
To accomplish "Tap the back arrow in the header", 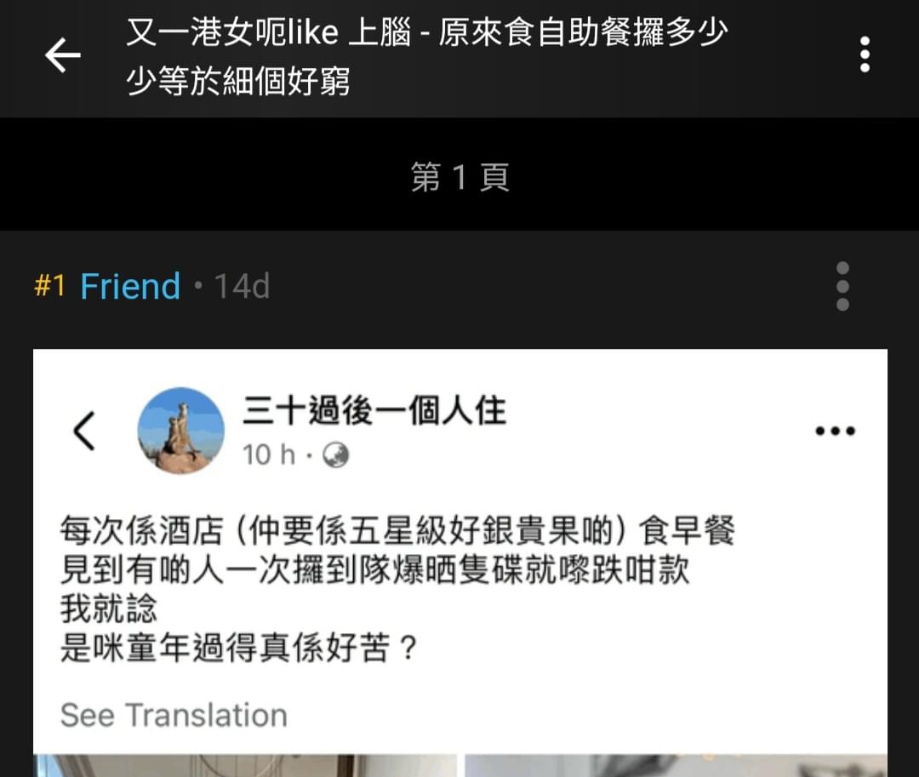I will [63, 55].
